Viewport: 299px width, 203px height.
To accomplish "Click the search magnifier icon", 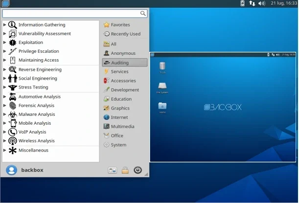I will coord(143,13).
